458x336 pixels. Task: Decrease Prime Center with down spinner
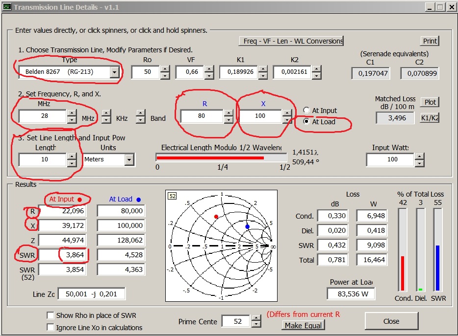tap(256, 324)
